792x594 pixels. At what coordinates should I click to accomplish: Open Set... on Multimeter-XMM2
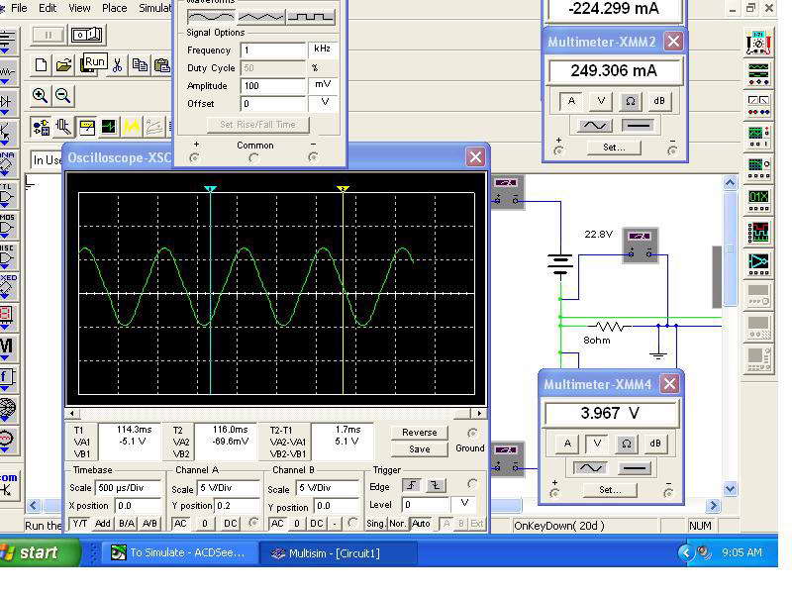click(x=614, y=147)
